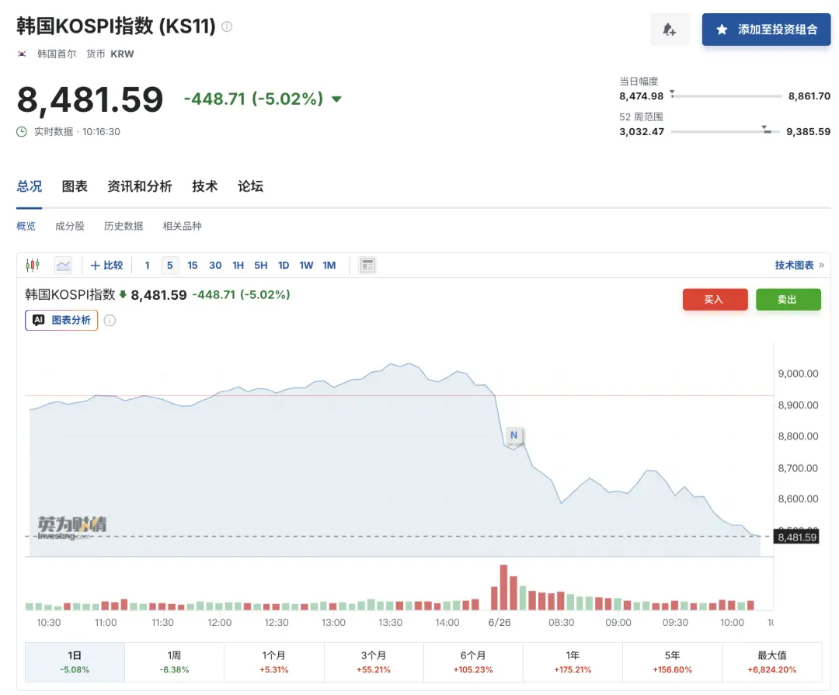Viewport: 839px width, 695px height.
Task: Choose the 1周 time range
Action: 175,662
